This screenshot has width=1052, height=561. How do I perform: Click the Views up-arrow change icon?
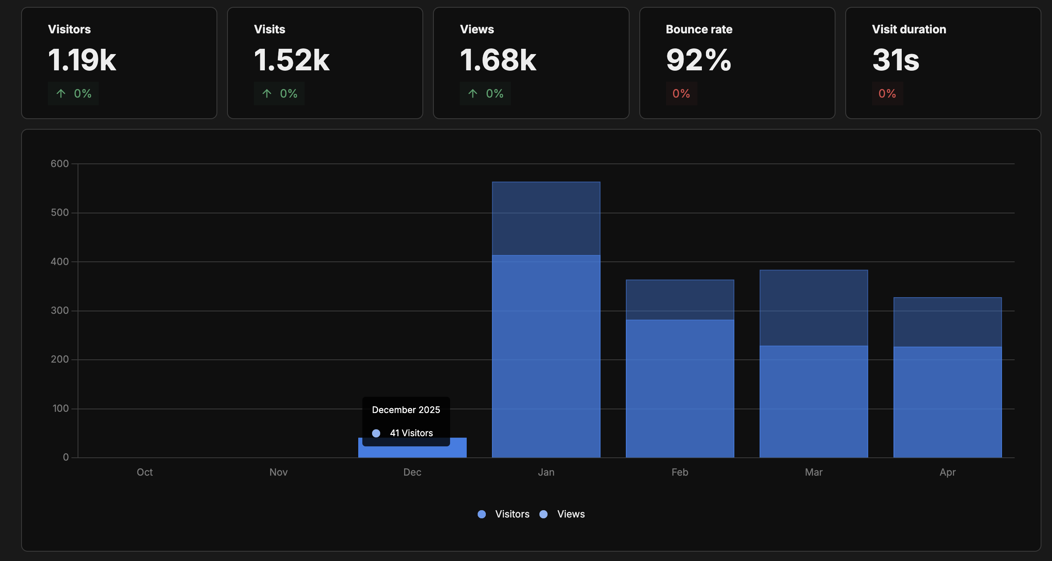472,93
